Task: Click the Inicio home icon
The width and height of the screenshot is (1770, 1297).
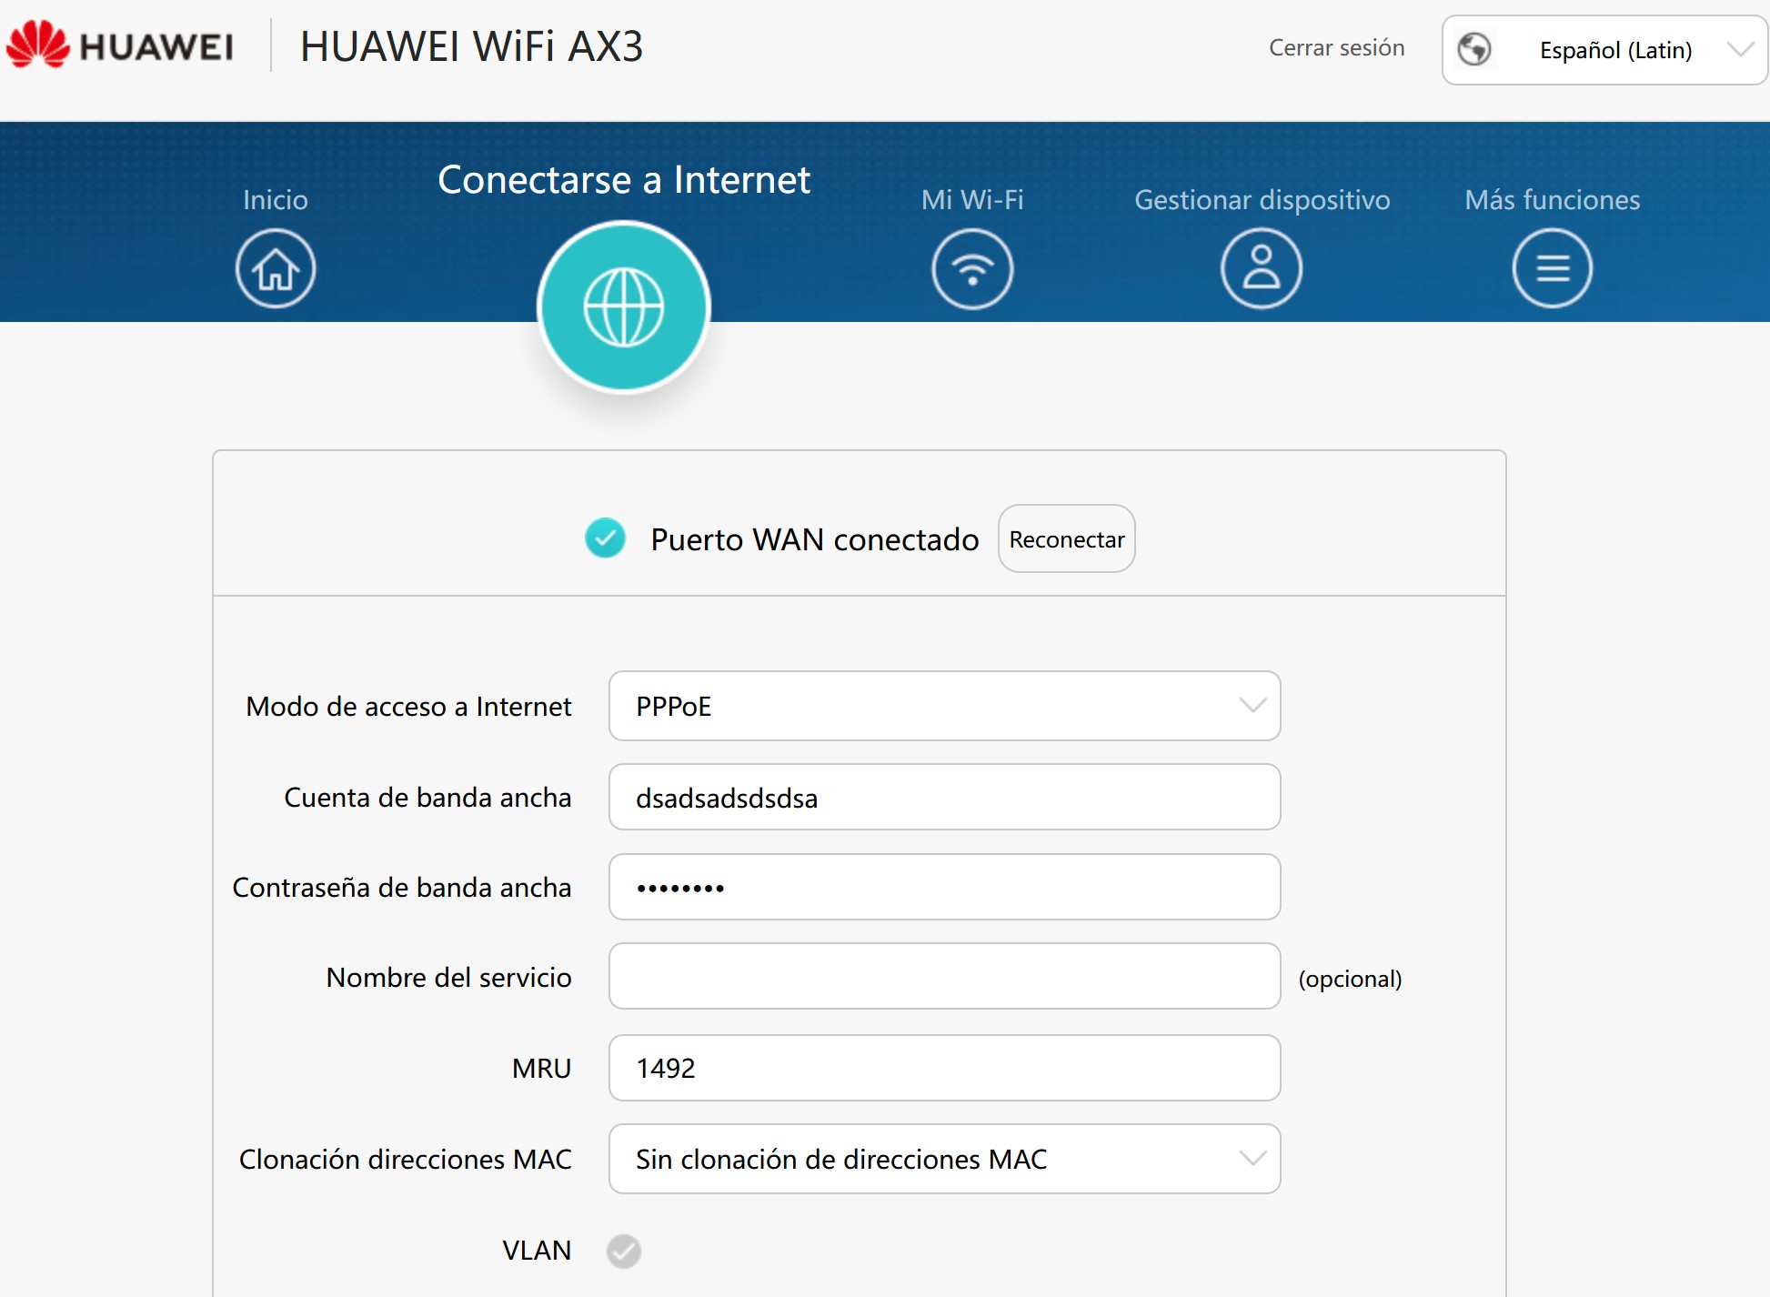Action: (276, 269)
